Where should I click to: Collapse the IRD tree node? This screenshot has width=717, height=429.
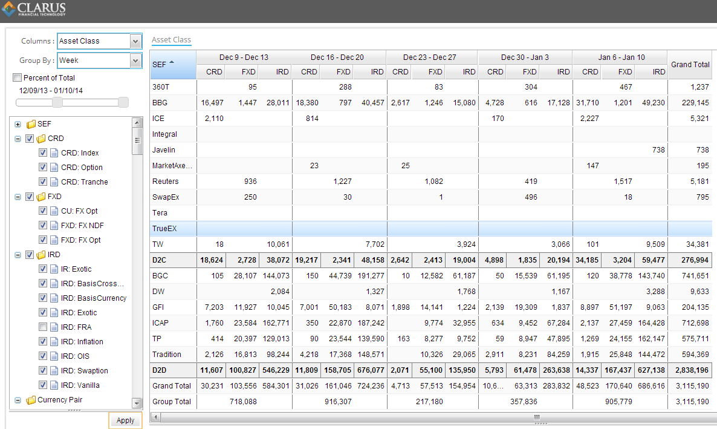click(18, 255)
